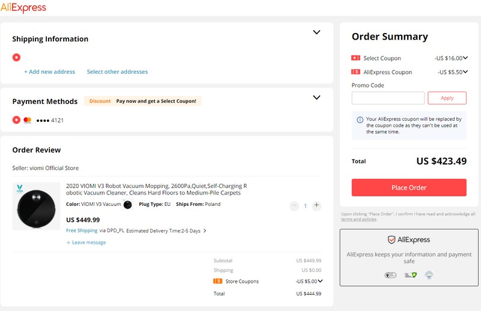
Task: Collapse the Payment Methods section
Action: click(x=317, y=97)
